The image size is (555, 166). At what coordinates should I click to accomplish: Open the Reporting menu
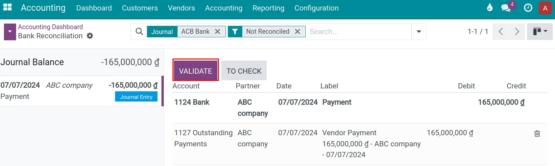pos(268,8)
